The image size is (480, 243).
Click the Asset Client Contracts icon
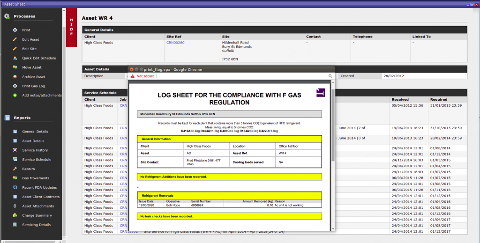(15, 197)
